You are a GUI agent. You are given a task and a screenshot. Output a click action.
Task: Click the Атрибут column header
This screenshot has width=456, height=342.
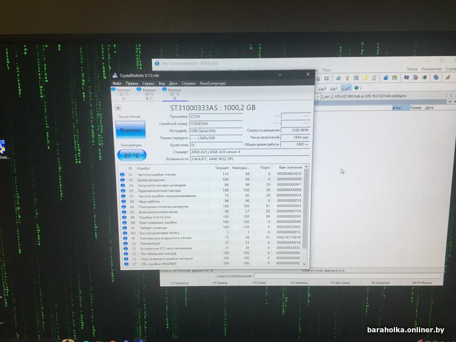pos(144,168)
